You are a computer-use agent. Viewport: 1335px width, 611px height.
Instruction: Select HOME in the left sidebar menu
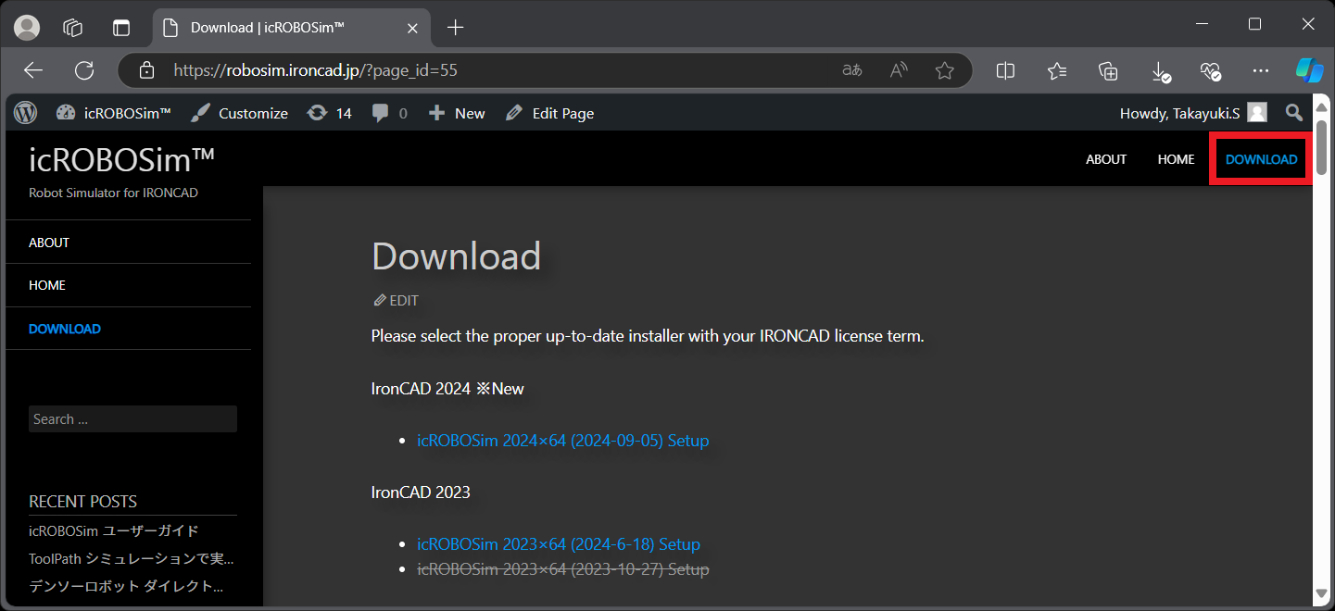(x=47, y=285)
